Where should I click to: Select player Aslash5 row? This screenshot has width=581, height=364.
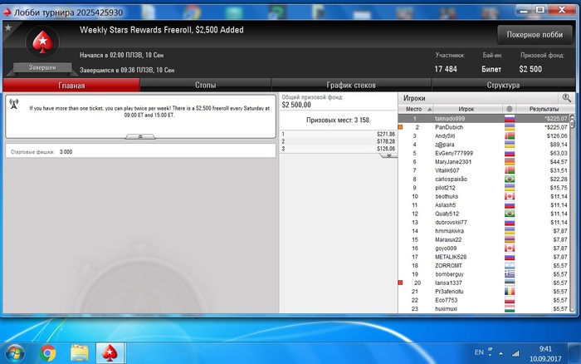coord(484,205)
